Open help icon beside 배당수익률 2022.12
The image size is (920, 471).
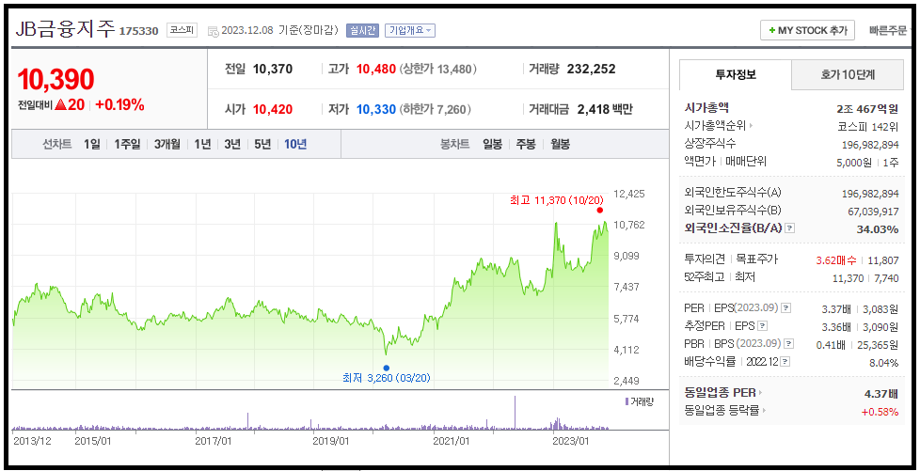[785, 361]
